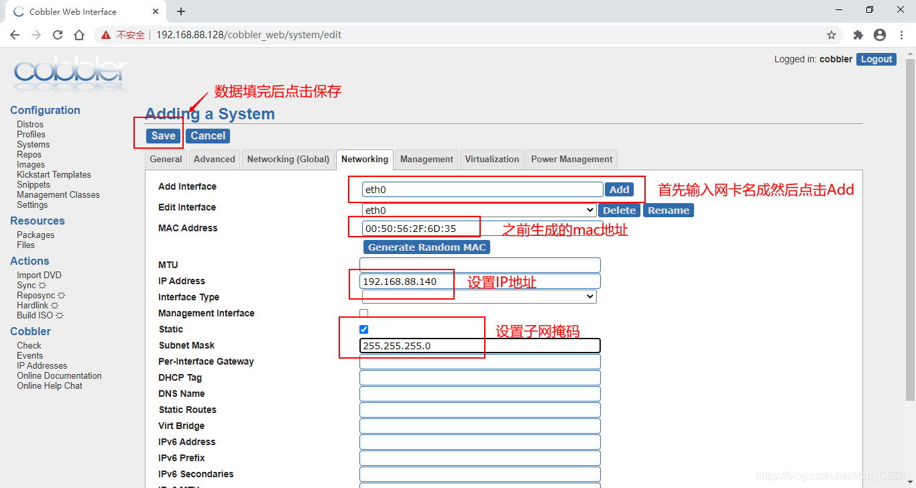Image resolution: width=916 pixels, height=488 pixels.
Task: Run the Reposync action
Action: click(41, 295)
